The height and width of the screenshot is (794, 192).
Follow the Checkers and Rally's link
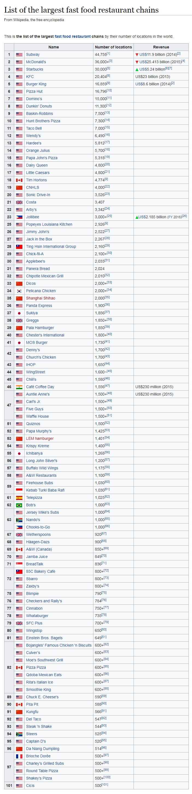tap(44, 601)
